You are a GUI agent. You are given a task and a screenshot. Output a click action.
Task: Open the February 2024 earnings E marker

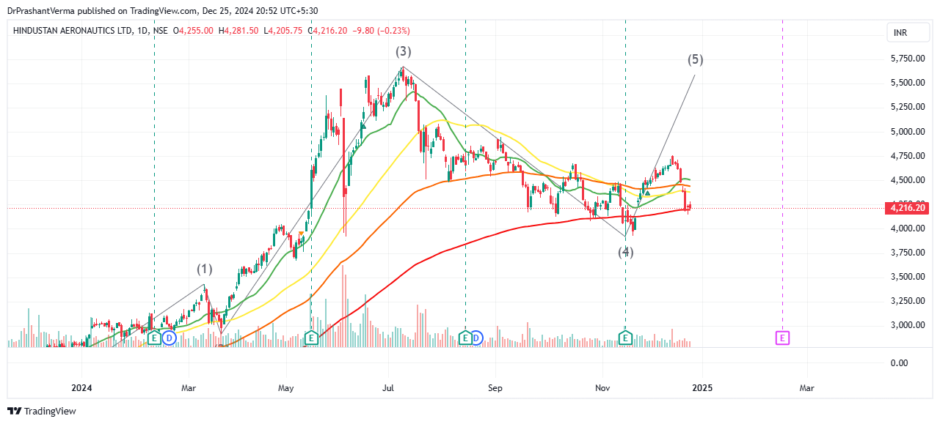point(154,338)
